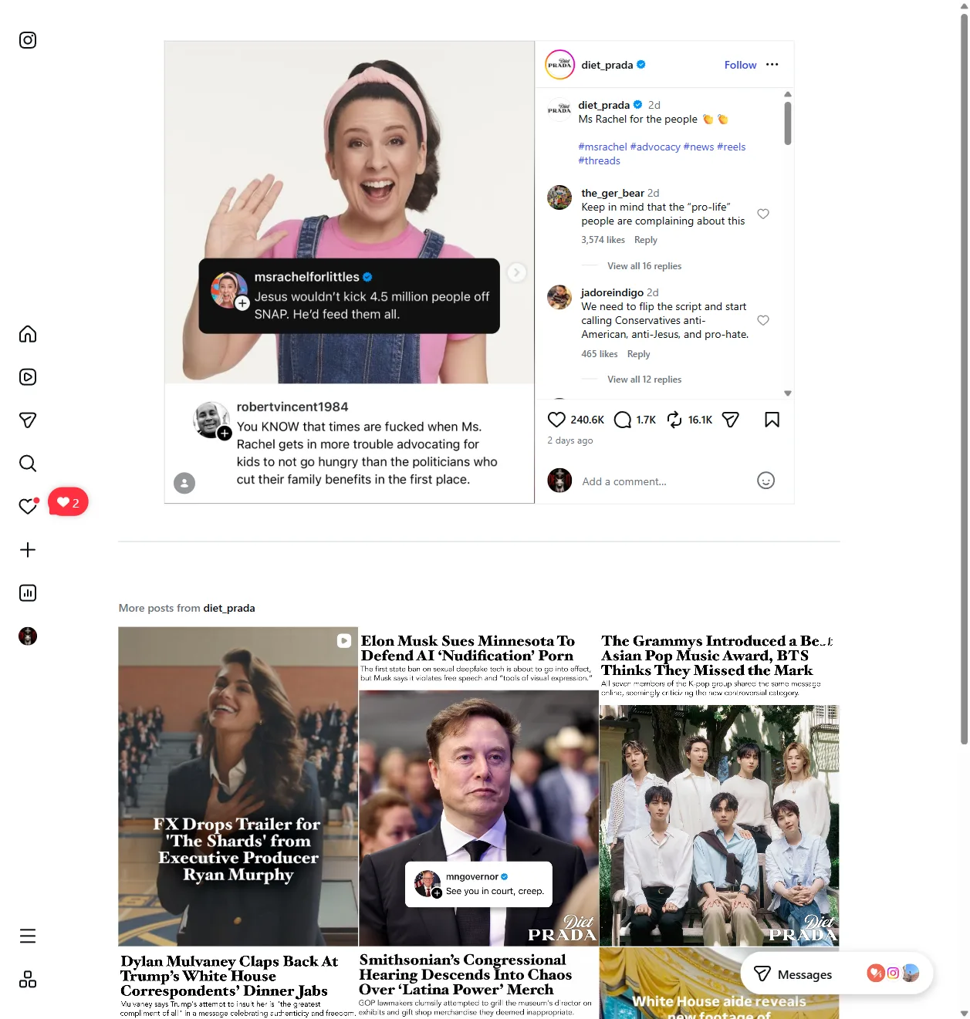
Task: Open emoji picker in comment box
Action: coord(766,481)
